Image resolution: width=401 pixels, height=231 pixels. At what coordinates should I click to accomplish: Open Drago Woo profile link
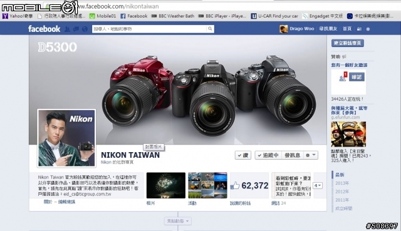click(x=302, y=29)
